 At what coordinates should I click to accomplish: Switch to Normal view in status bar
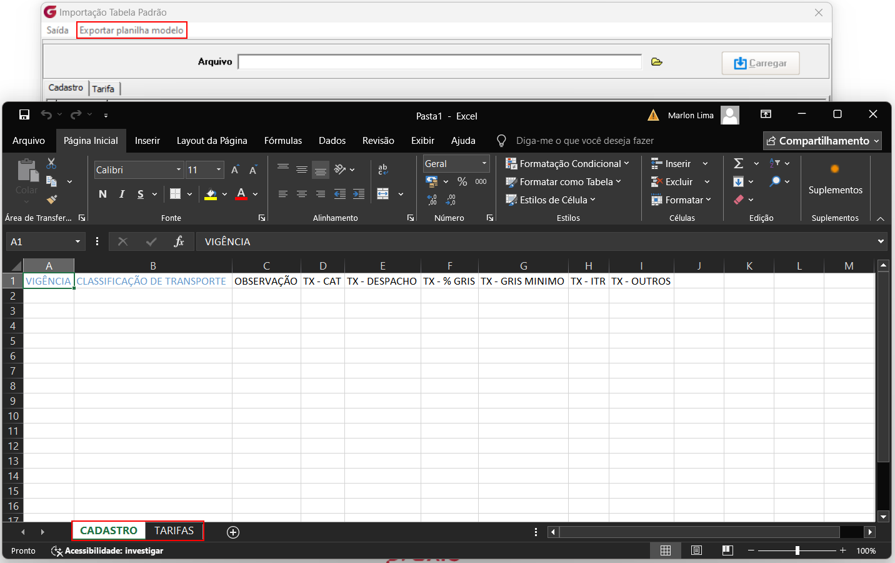point(666,550)
